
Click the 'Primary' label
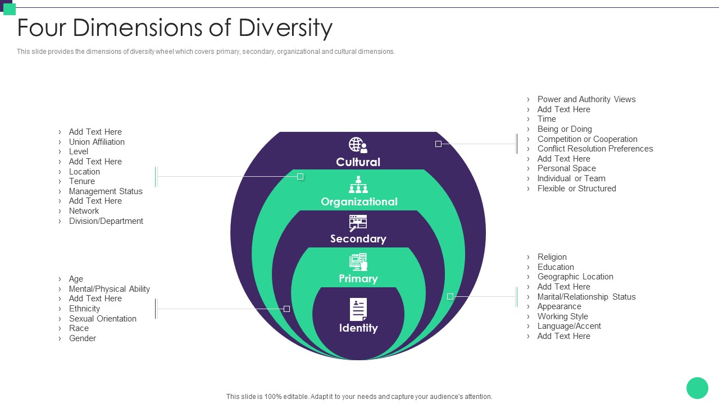(358, 278)
